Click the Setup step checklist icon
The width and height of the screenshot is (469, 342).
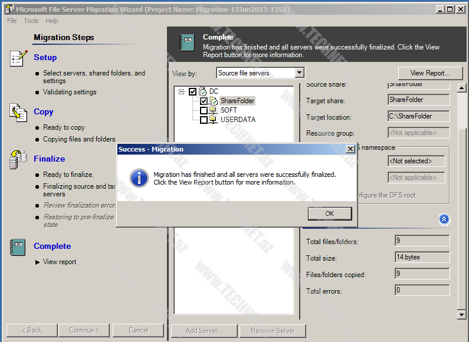coord(18,58)
